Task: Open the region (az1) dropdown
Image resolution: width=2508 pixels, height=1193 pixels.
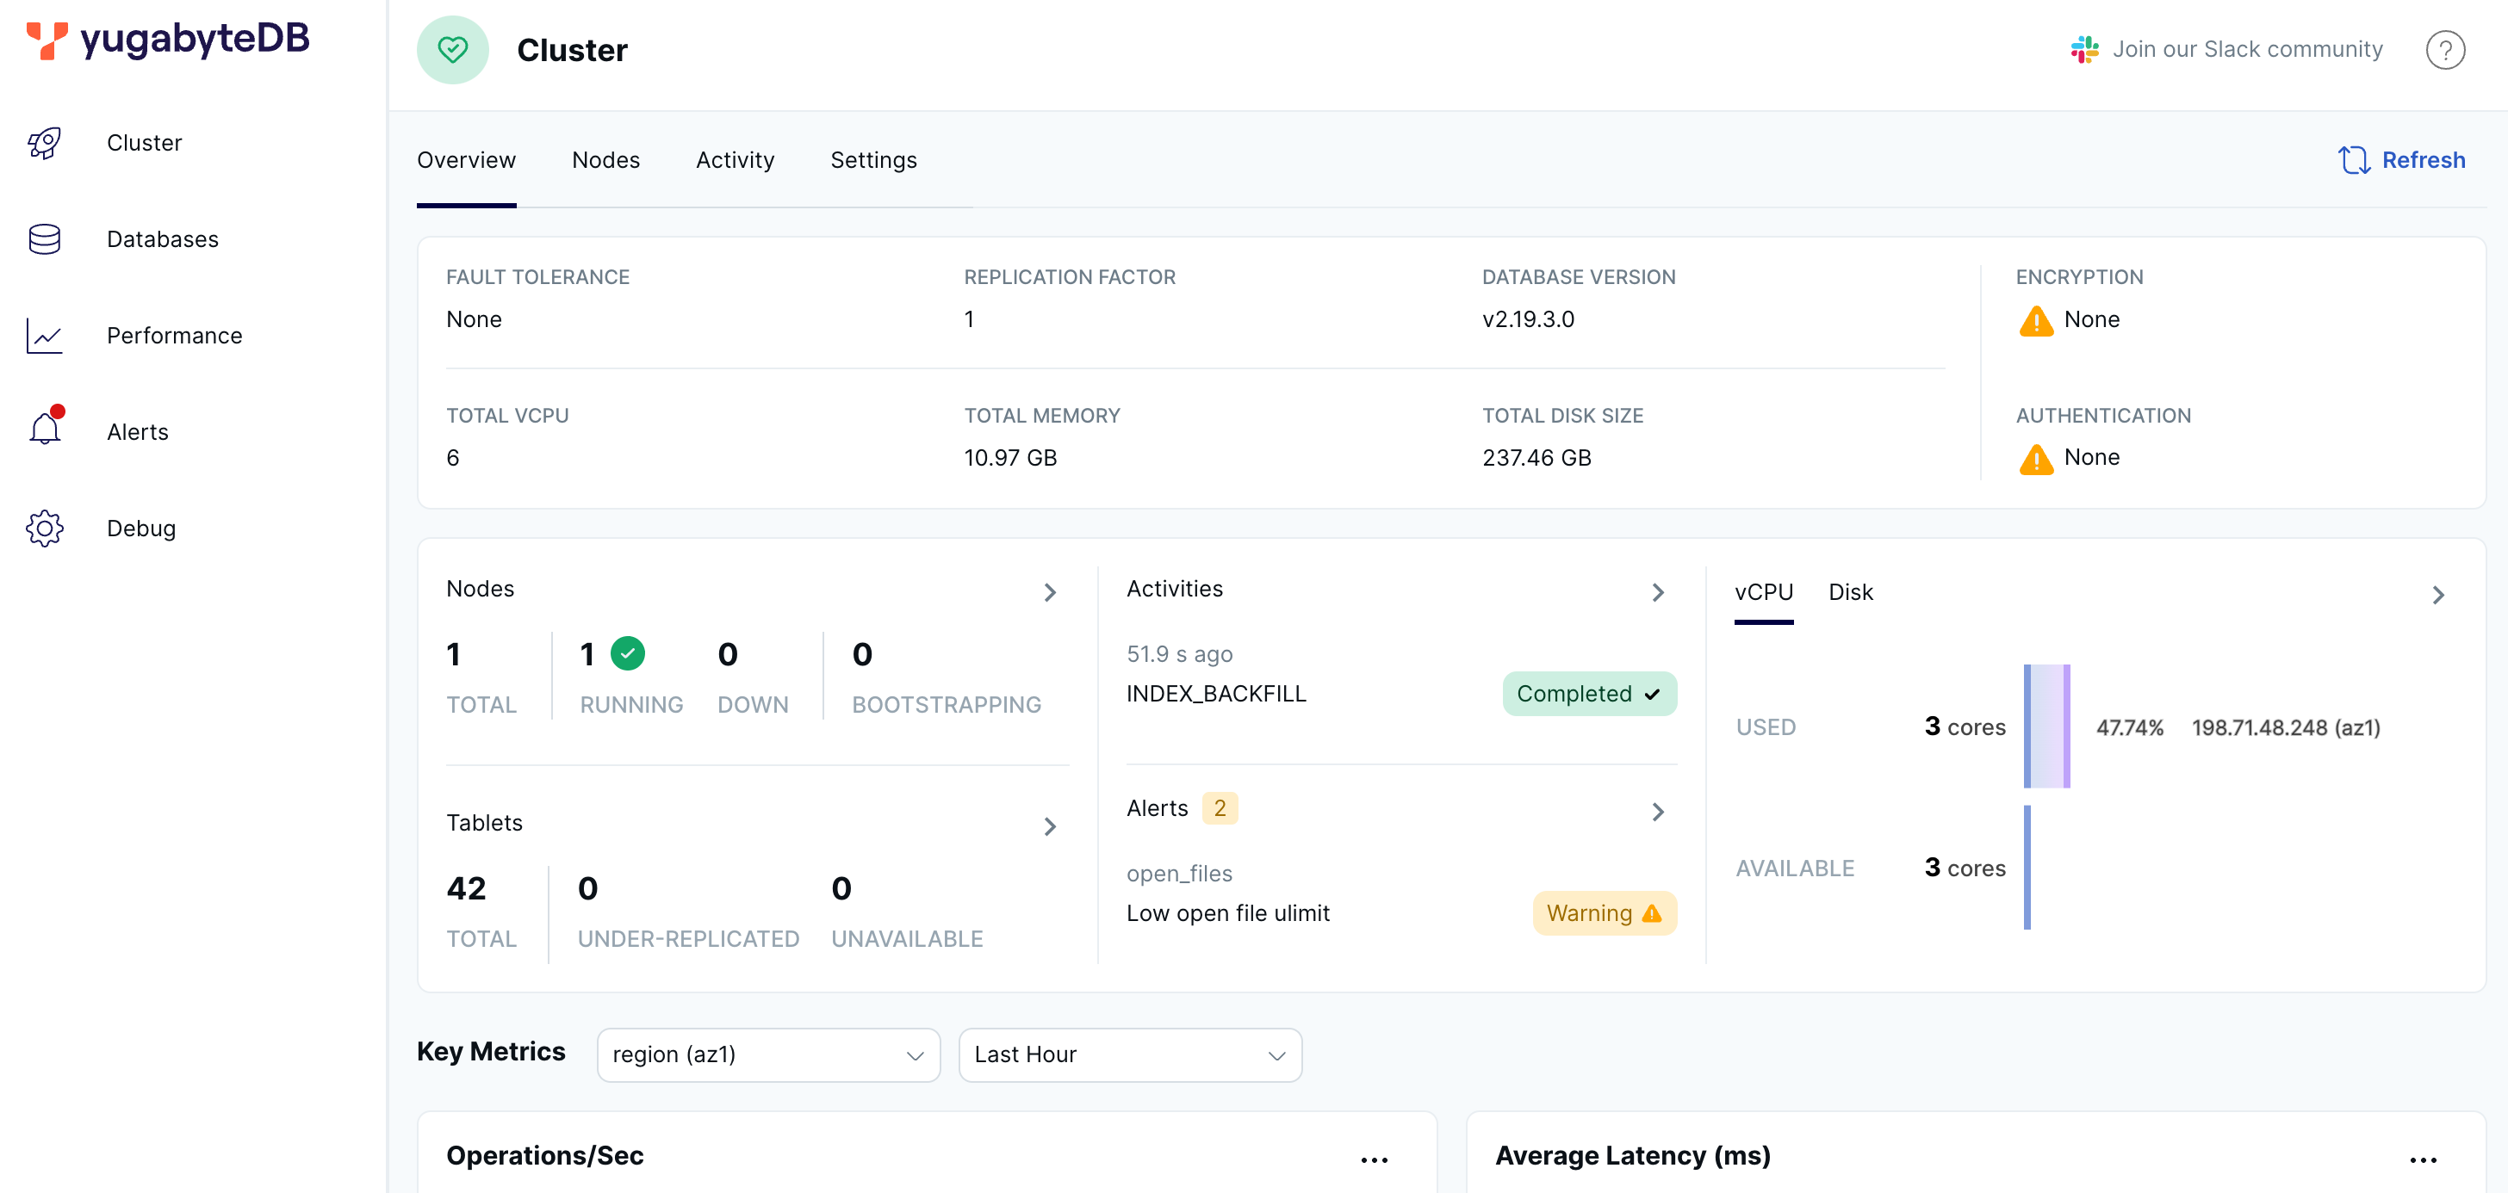Action: 768,1054
